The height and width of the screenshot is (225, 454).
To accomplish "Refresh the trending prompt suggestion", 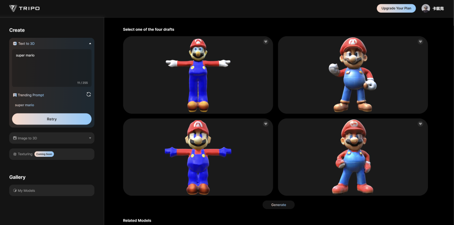I will pos(89,94).
